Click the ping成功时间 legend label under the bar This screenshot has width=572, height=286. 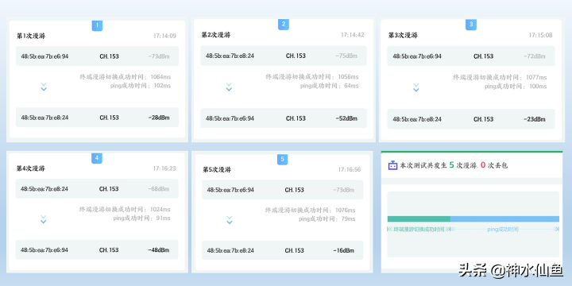503,229
